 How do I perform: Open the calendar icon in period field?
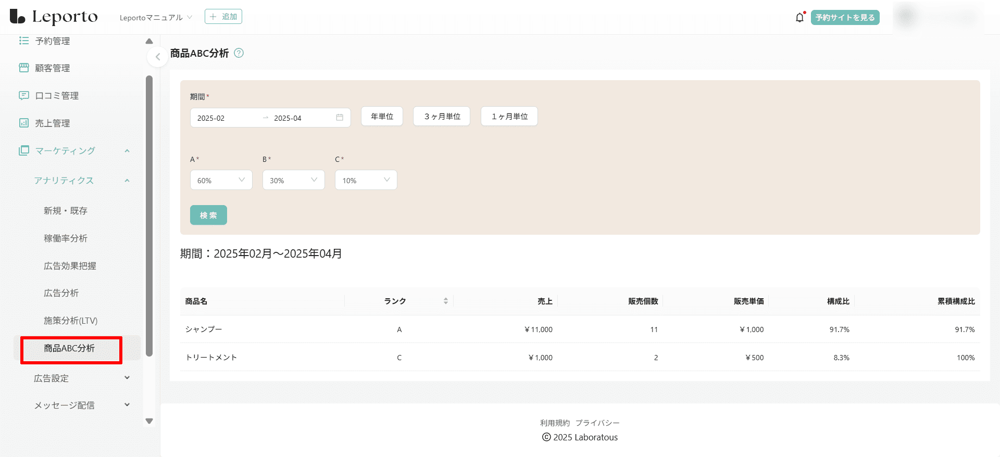pyautogui.click(x=340, y=118)
